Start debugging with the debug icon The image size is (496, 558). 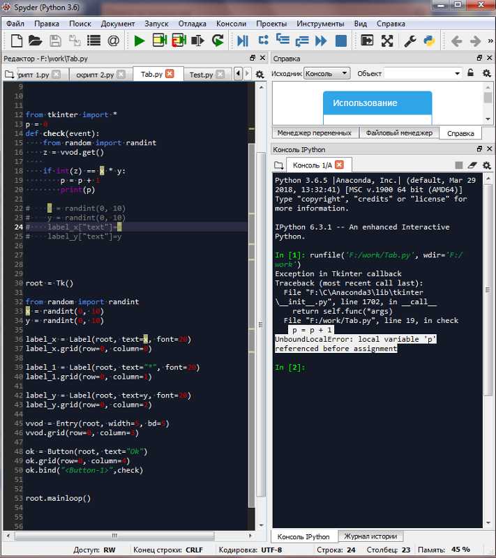pyautogui.click(x=243, y=41)
